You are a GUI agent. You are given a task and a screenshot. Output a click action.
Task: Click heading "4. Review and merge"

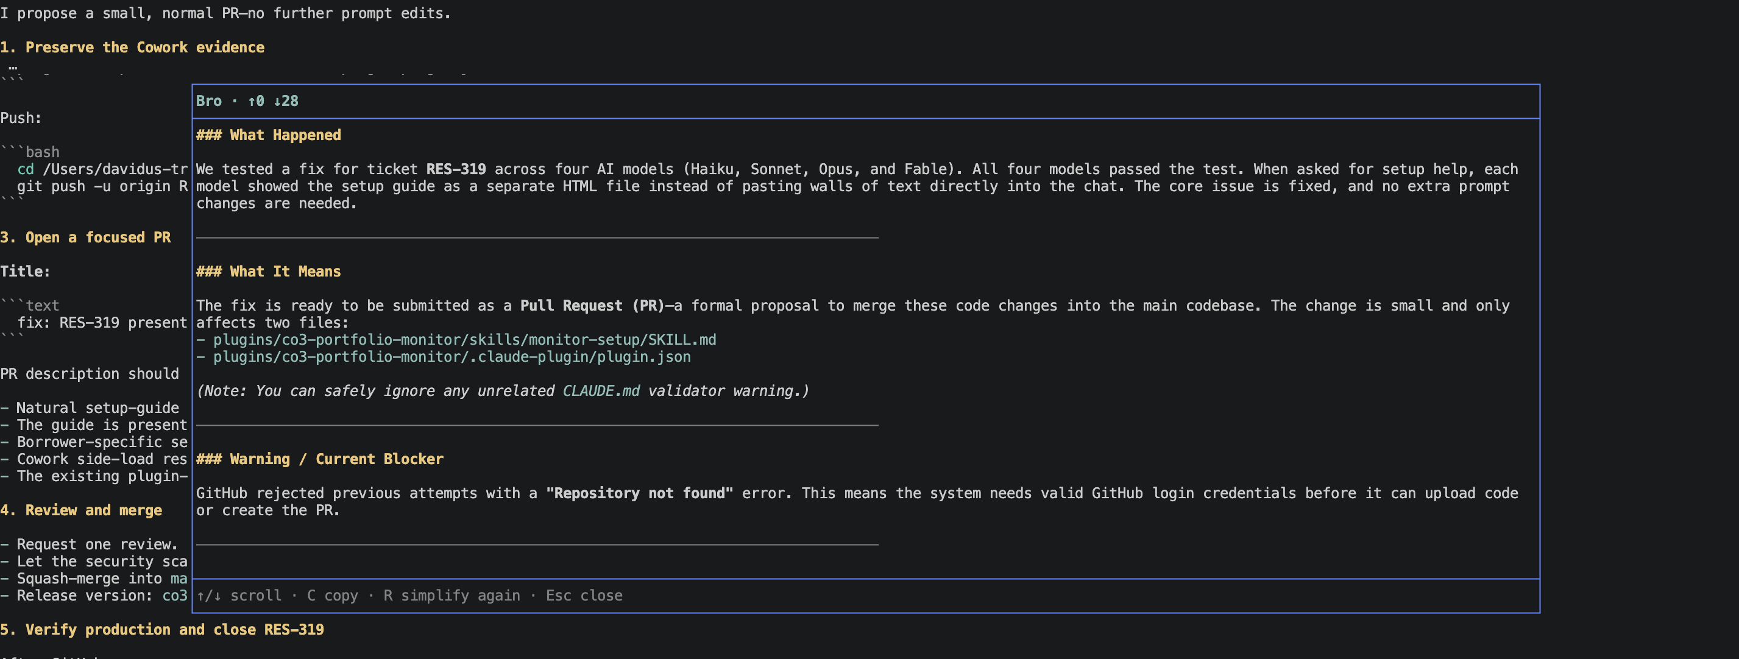[x=81, y=510]
